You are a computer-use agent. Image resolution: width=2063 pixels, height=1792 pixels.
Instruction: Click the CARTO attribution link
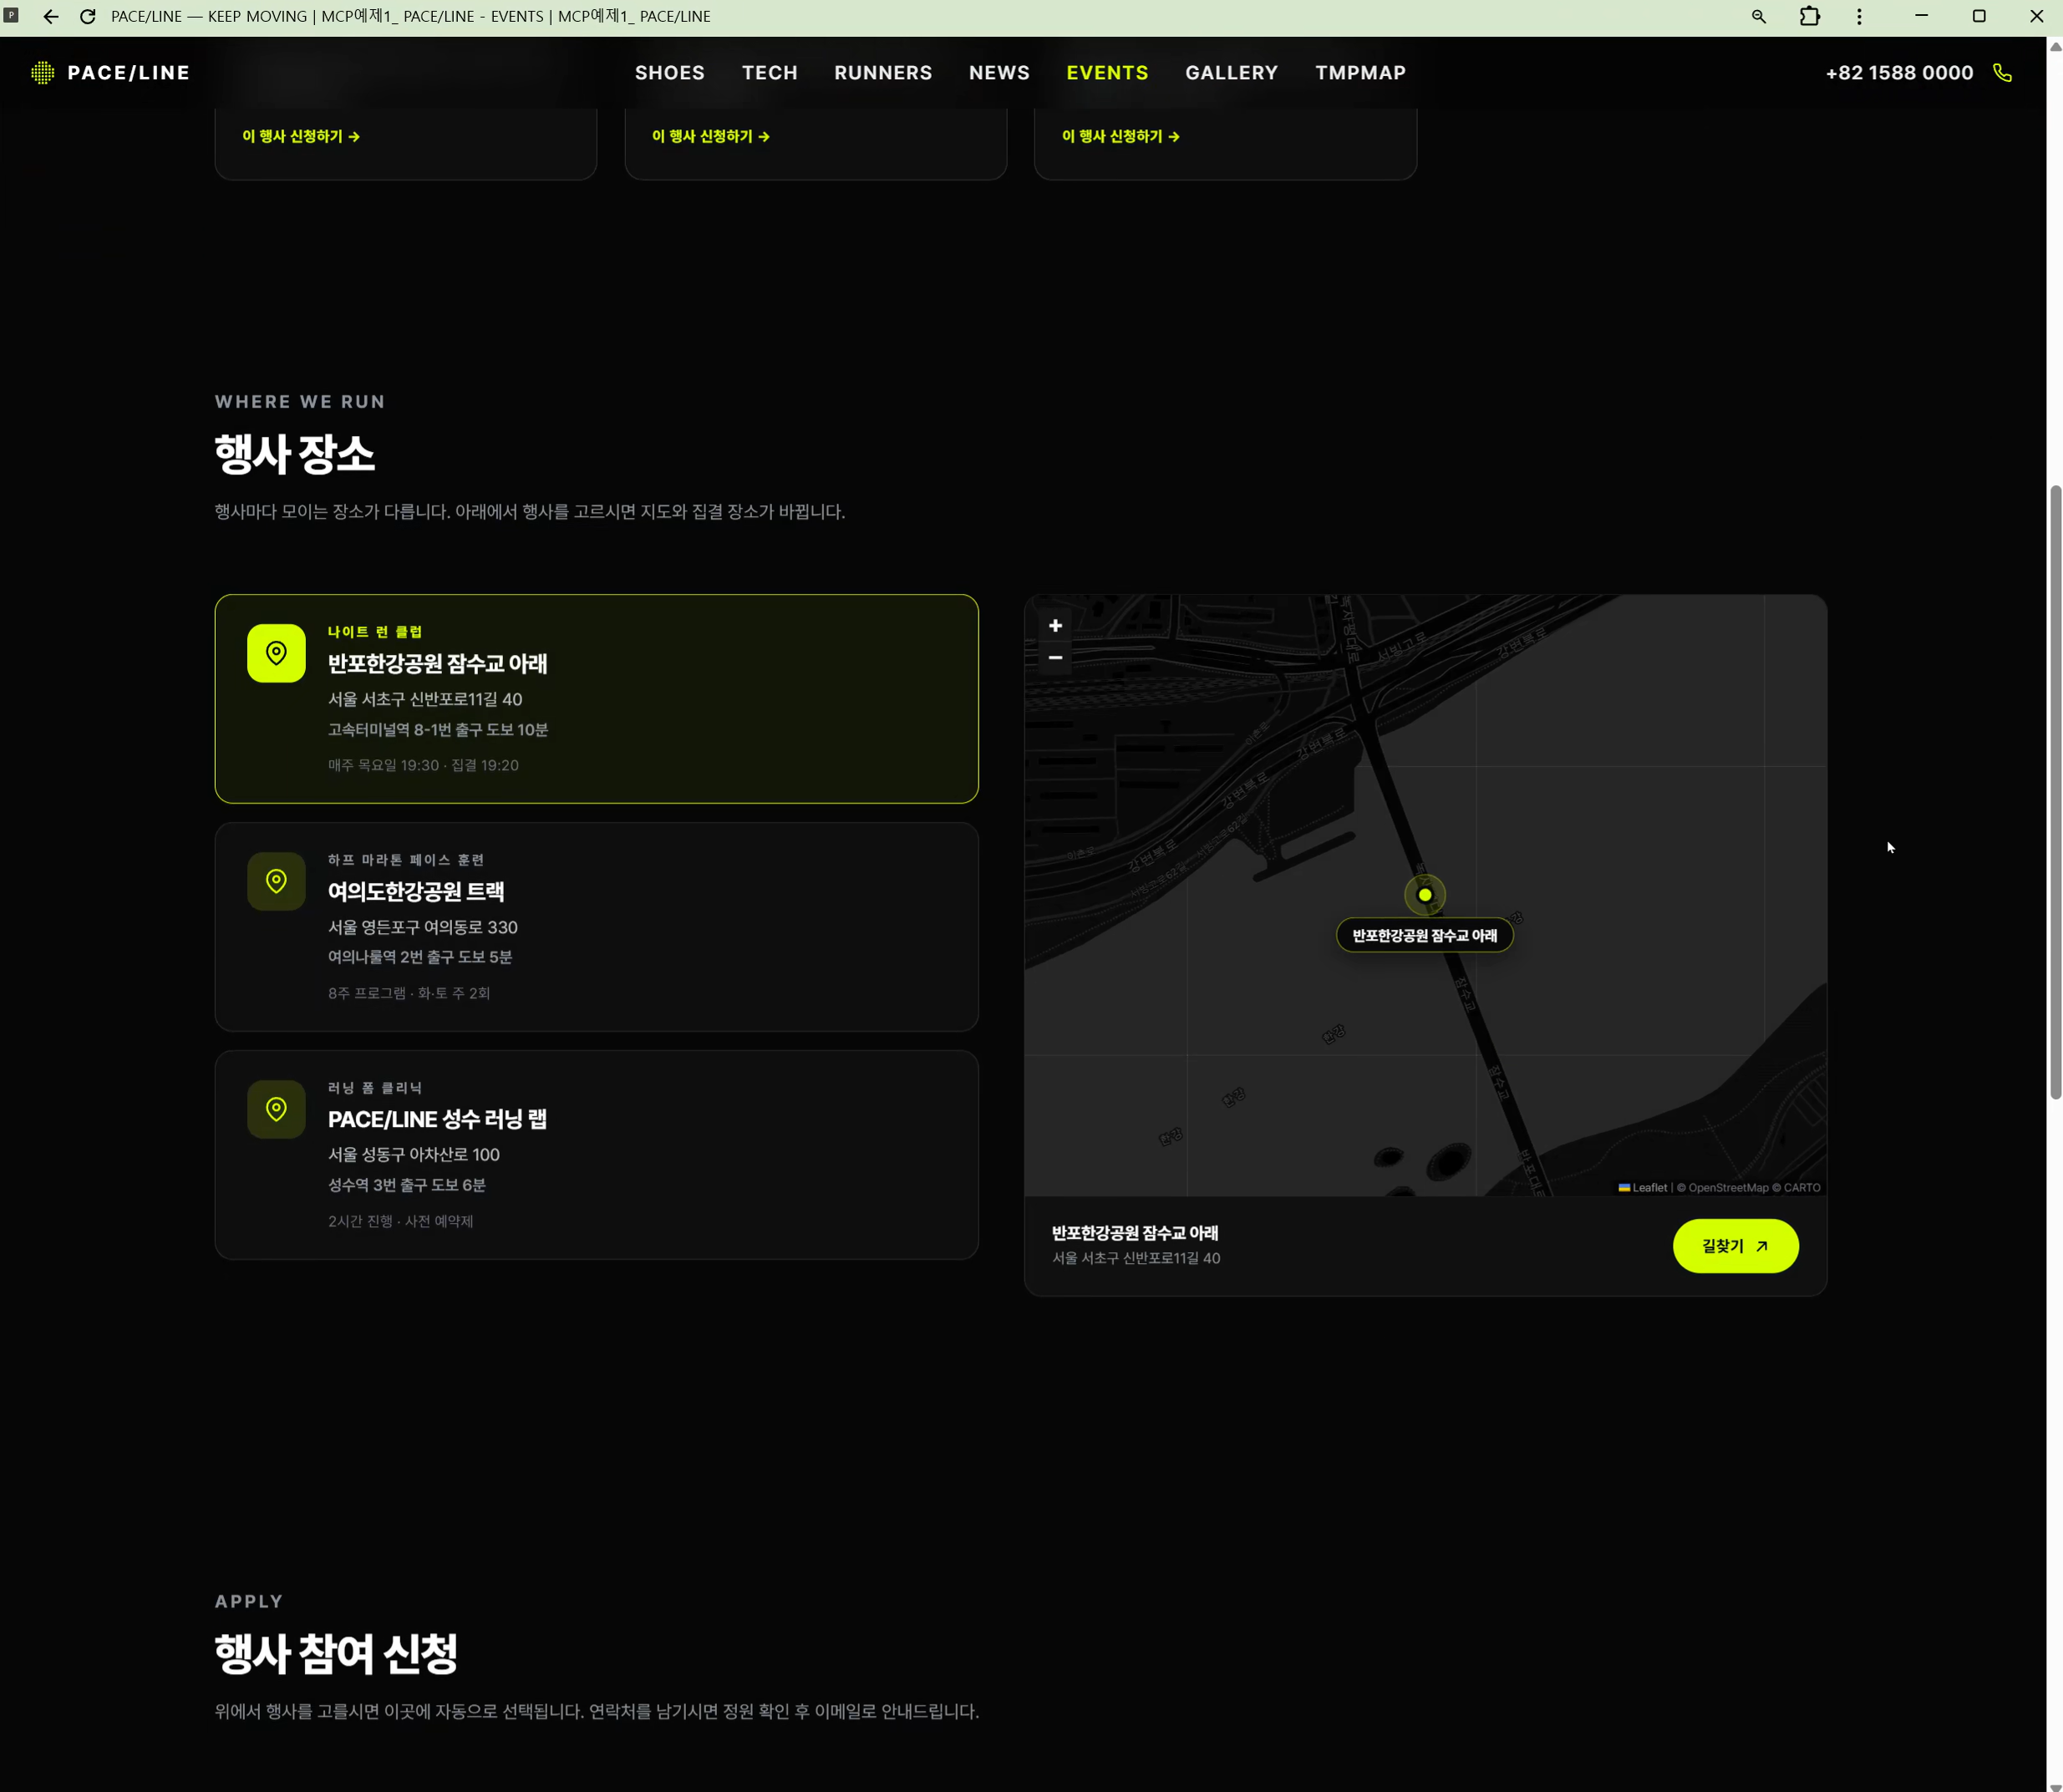point(1802,1188)
